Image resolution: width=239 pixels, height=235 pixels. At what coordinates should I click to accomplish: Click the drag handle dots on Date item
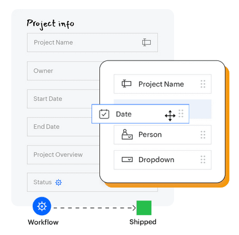(x=181, y=114)
